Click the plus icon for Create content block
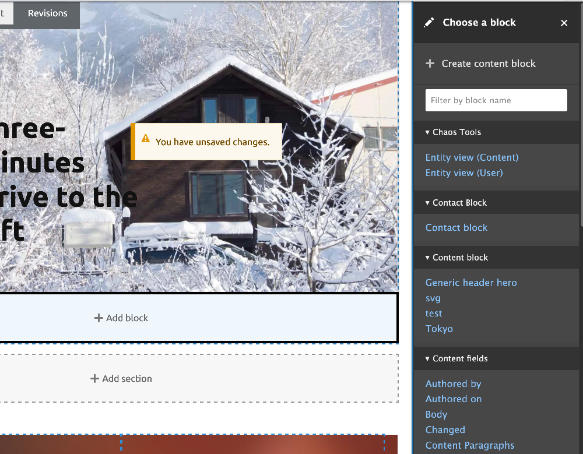Viewport: 583px width, 454px height. point(430,64)
